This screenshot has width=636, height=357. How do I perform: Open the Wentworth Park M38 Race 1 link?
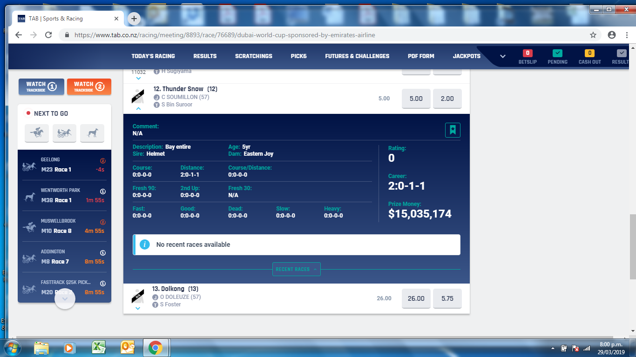[64, 196]
